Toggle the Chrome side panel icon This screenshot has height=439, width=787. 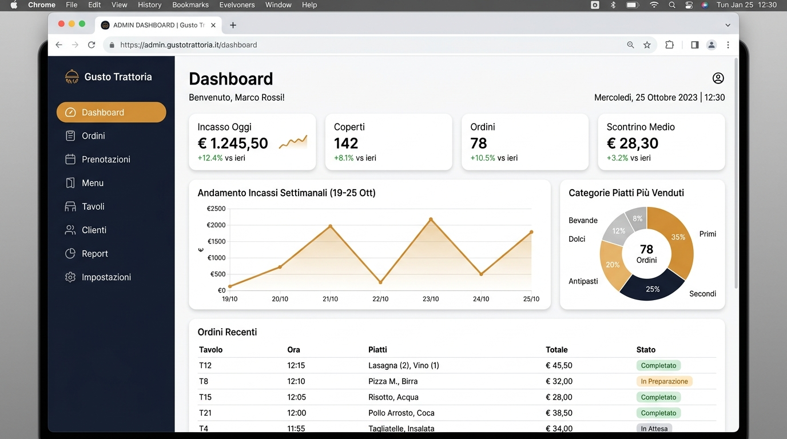point(694,45)
